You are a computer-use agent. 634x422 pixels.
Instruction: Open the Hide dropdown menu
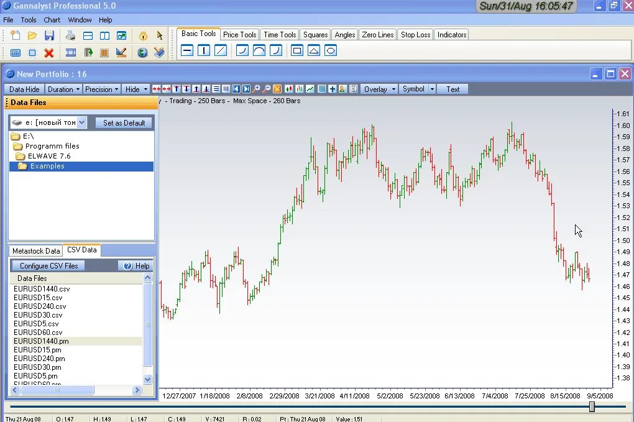click(136, 89)
